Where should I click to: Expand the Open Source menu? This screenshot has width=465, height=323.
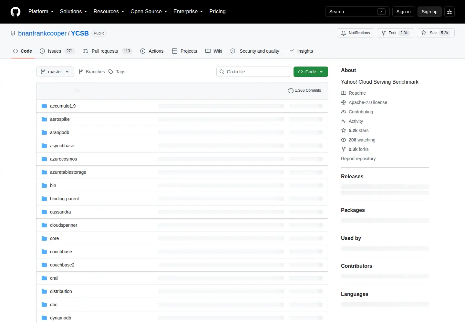click(x=149, y=12)
